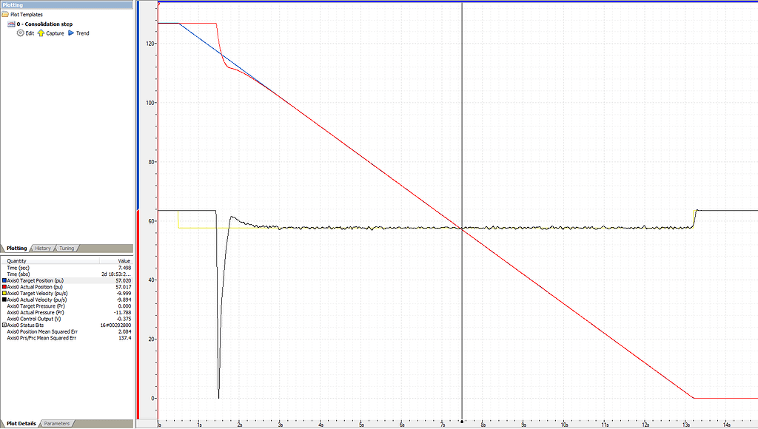758x429 pixels.
Task: Click the Edit gear icon
Action: [x=21, y=33]
